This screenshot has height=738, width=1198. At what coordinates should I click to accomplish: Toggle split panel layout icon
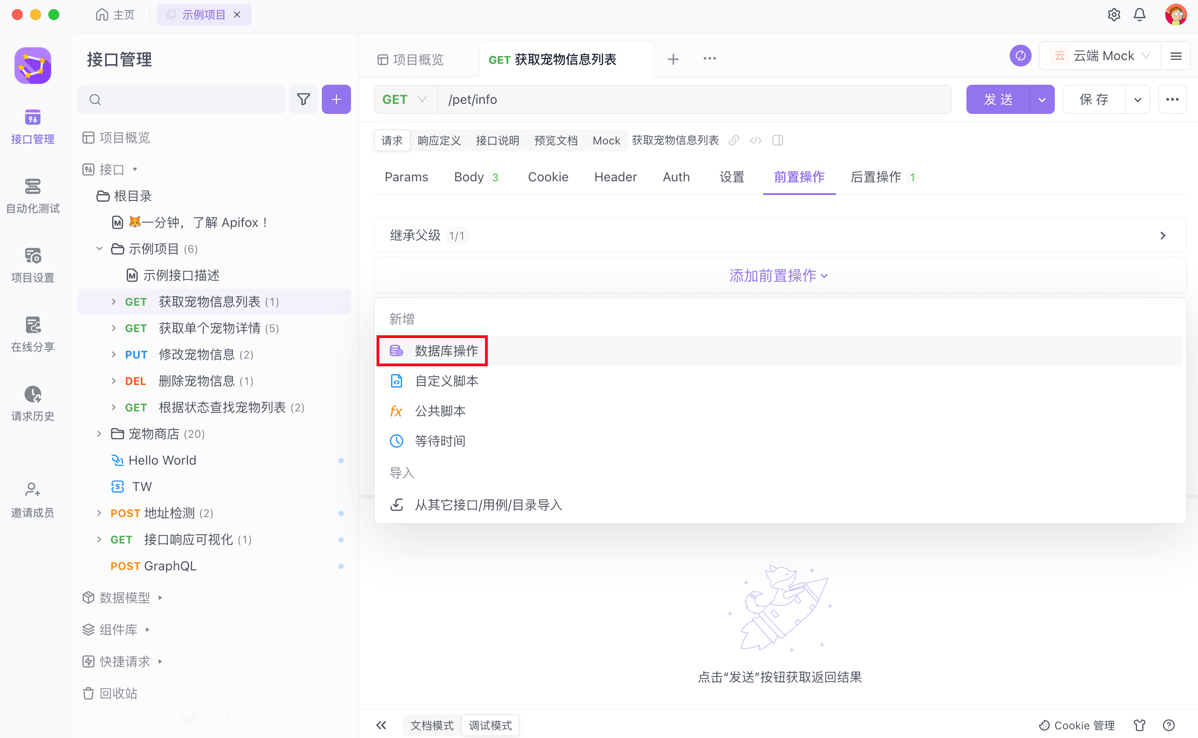click(778, 141)
